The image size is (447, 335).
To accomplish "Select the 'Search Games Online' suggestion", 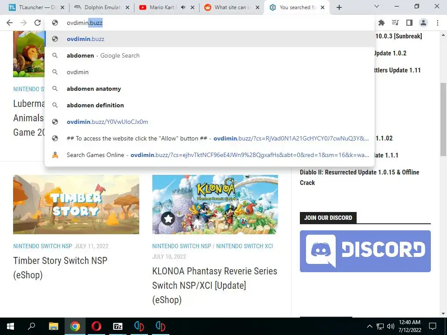I will pyautogui.click(x=210, y=155).
